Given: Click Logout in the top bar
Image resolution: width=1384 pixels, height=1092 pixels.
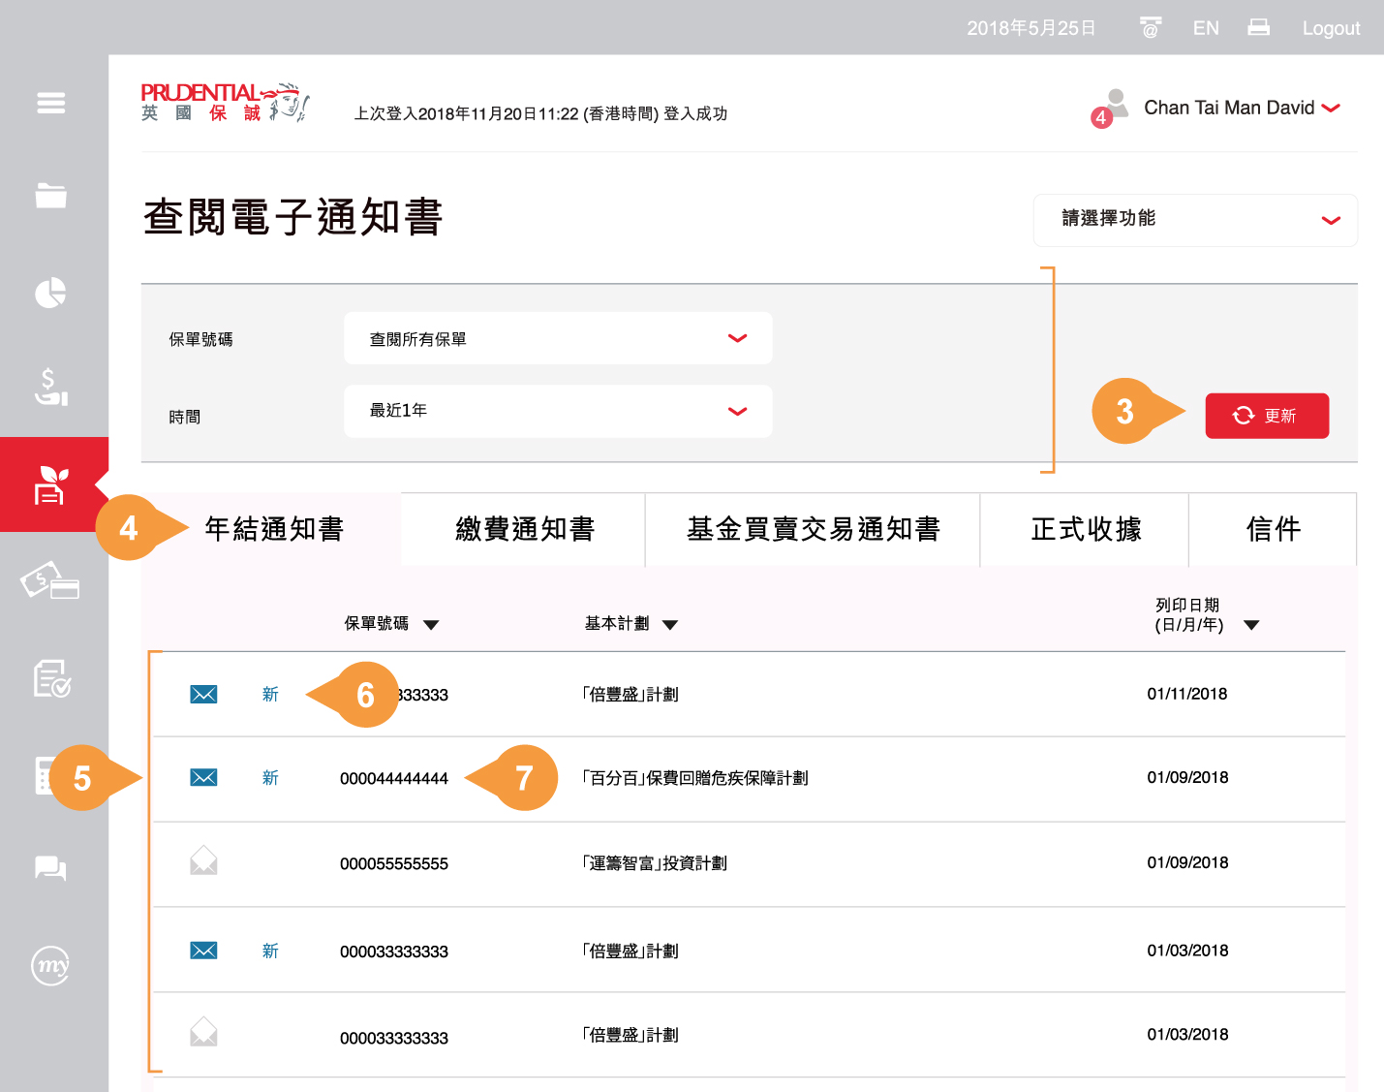Looking at the screenshot, I should pos(1330,28).
